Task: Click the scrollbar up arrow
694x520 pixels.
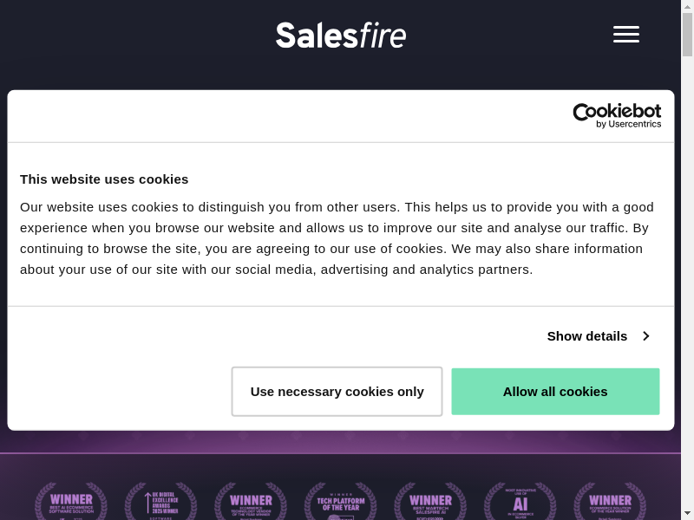Action: pos(687,5)
